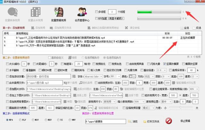Enable the 多线程 checkbox
Image resolution: width=205 pixels, height=130 pixels.
(96, 12)
